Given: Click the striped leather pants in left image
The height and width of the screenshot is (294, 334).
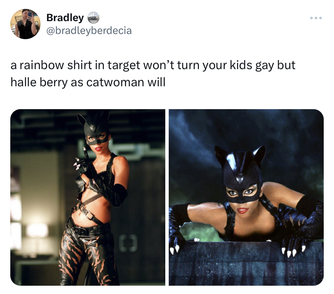Looking at the screenshot, I should [x=88, y=254].
